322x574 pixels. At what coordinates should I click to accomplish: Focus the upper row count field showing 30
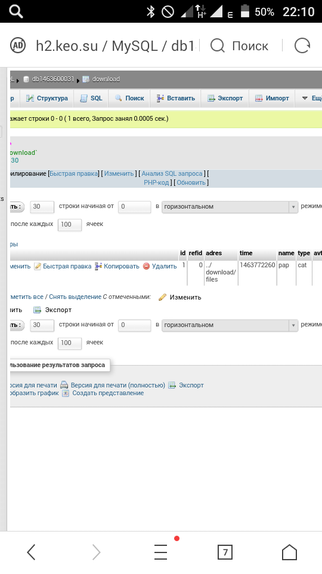[x=42, y=206]
